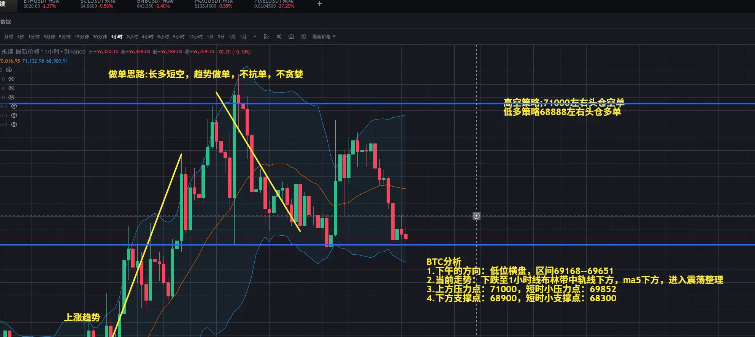The width and height of the screenshot is (755, 337).
Task: Click the close price value 69,259.40
Action: (x=203, y=52)
